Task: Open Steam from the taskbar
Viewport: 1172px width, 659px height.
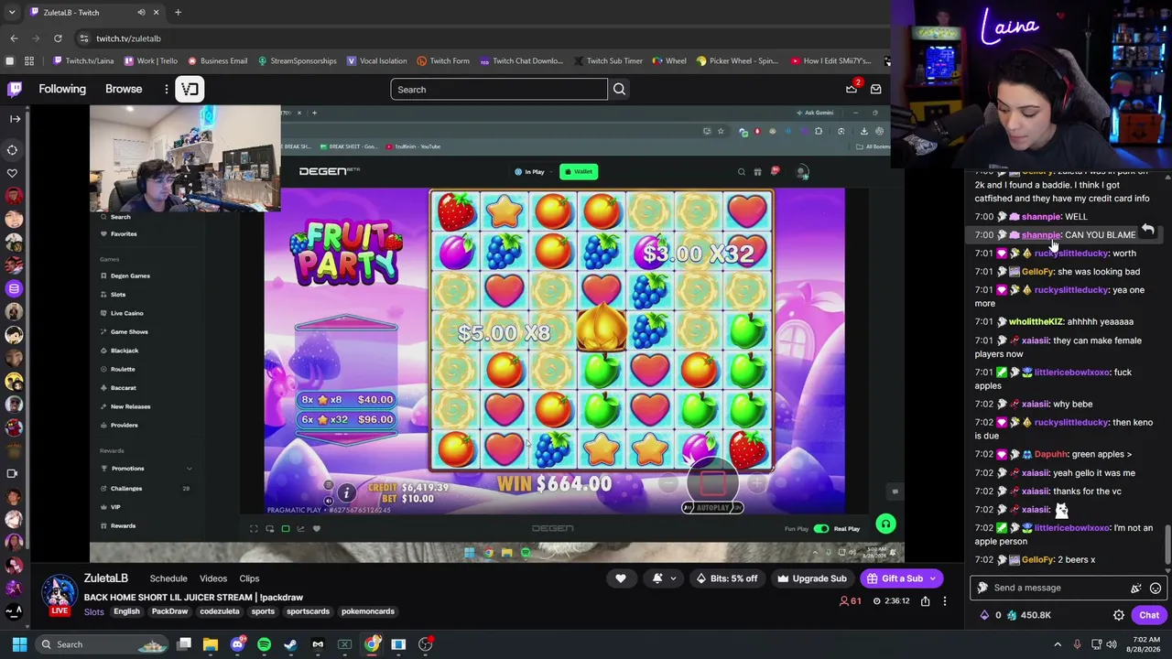Action: click(x=291, y=644)
